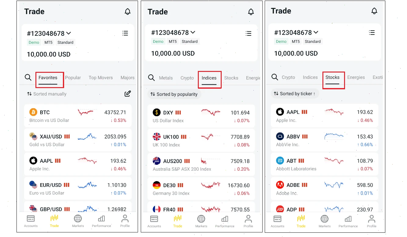Open Sorted by ticker selector
The image size is (407, 237).
[x=295, y=94]
